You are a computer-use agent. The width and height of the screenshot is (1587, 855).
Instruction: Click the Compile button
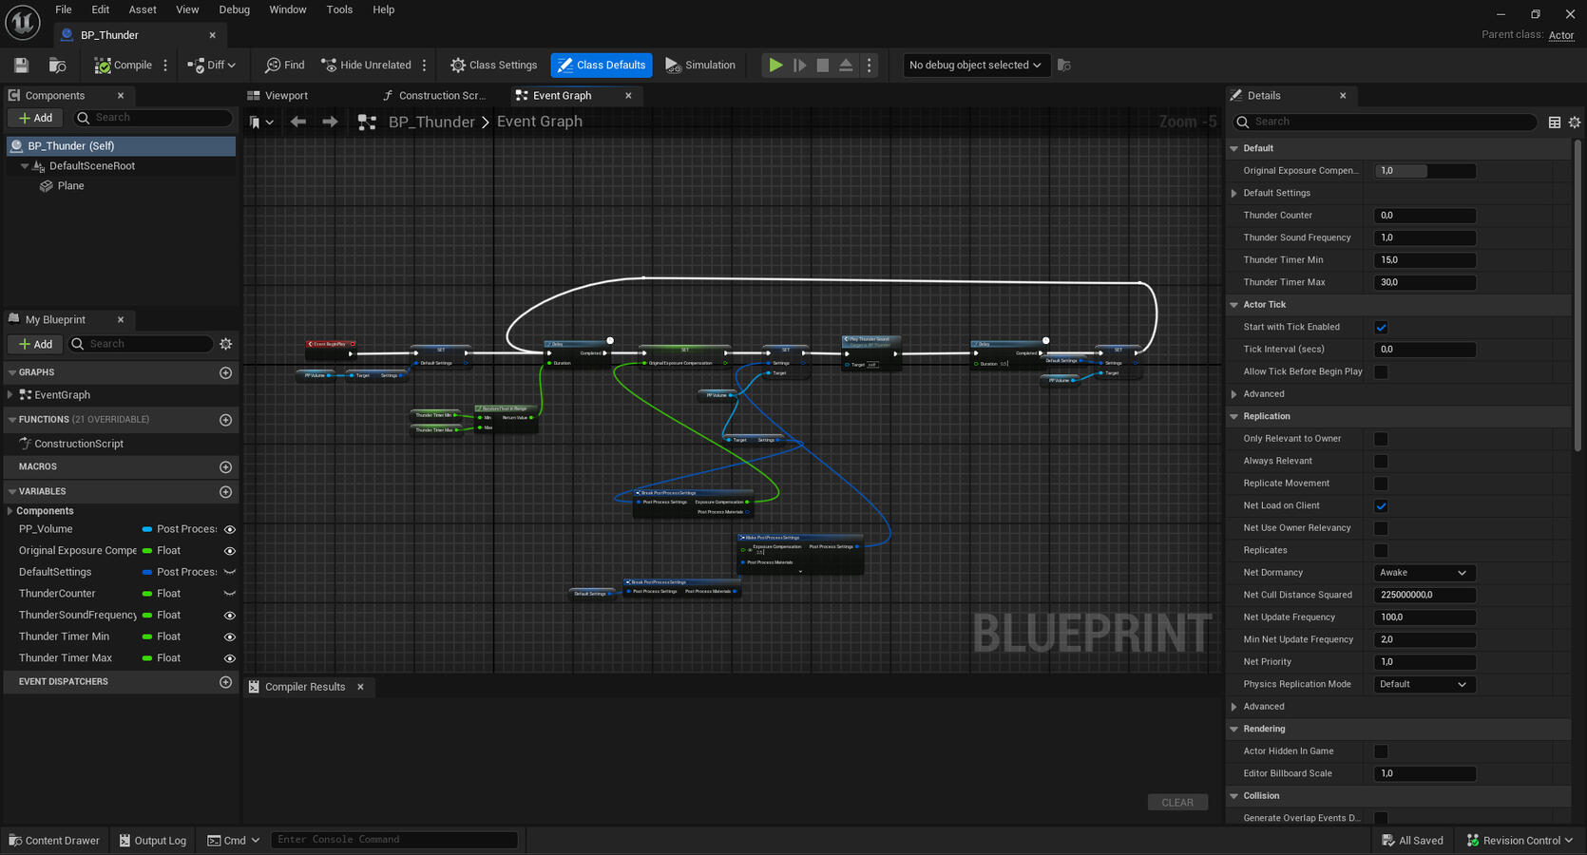pyautogui.click(x=124, y=66)
